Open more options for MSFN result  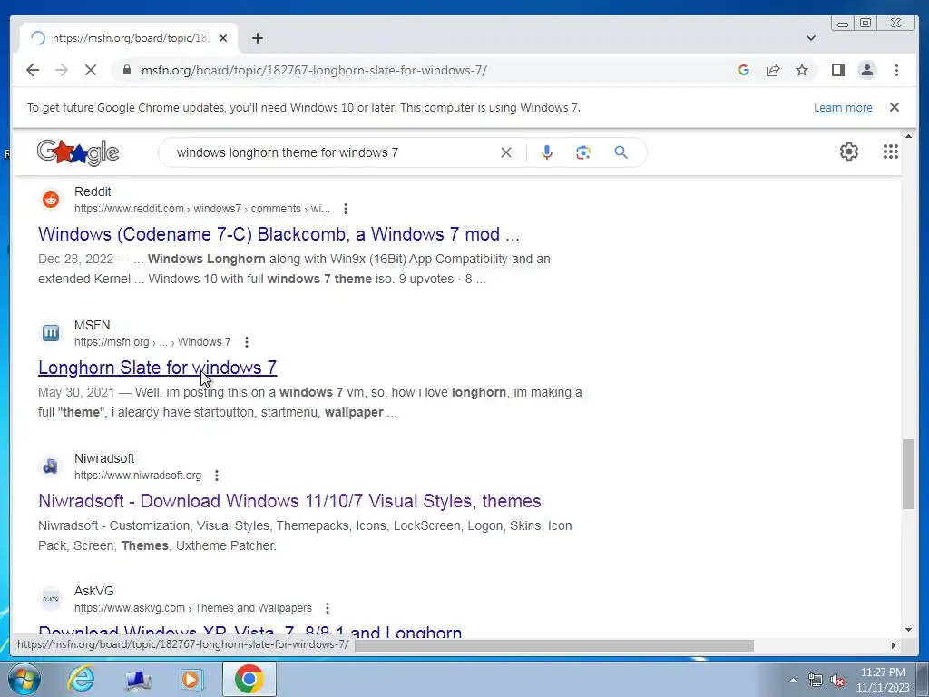(247, 342)
